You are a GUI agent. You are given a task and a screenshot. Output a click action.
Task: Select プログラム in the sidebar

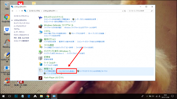(17, 29)
